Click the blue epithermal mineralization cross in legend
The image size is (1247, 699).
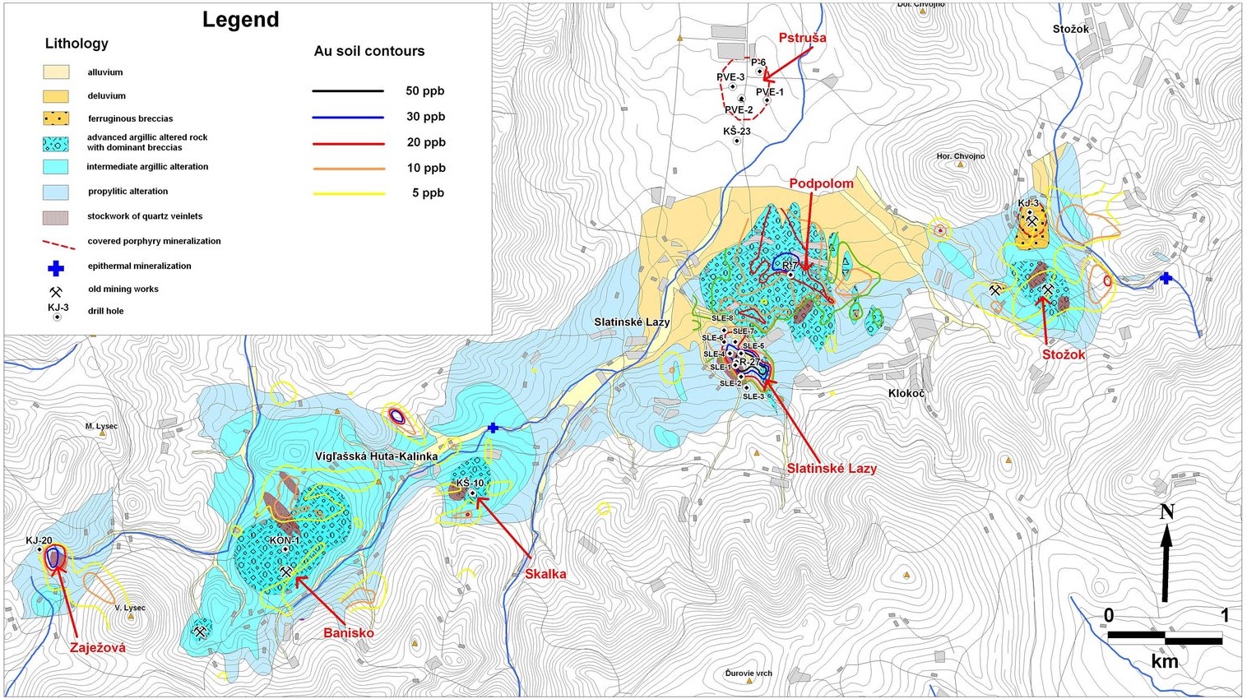[x=56, y=268]
